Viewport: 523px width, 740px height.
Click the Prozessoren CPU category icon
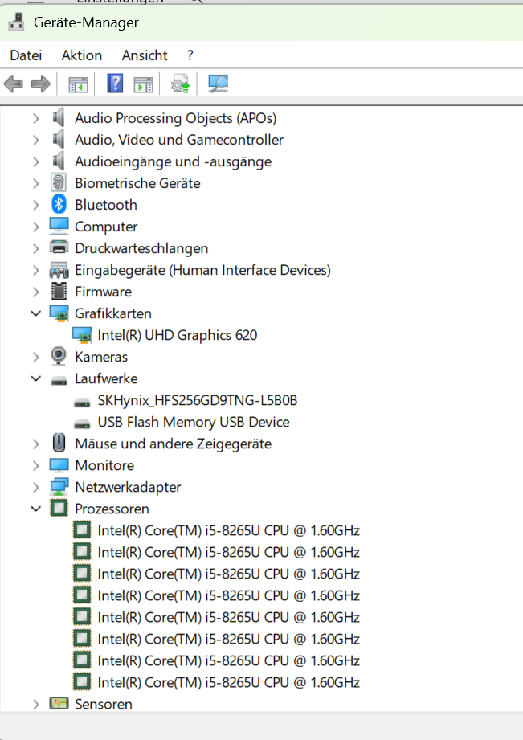tap(59, 509)
